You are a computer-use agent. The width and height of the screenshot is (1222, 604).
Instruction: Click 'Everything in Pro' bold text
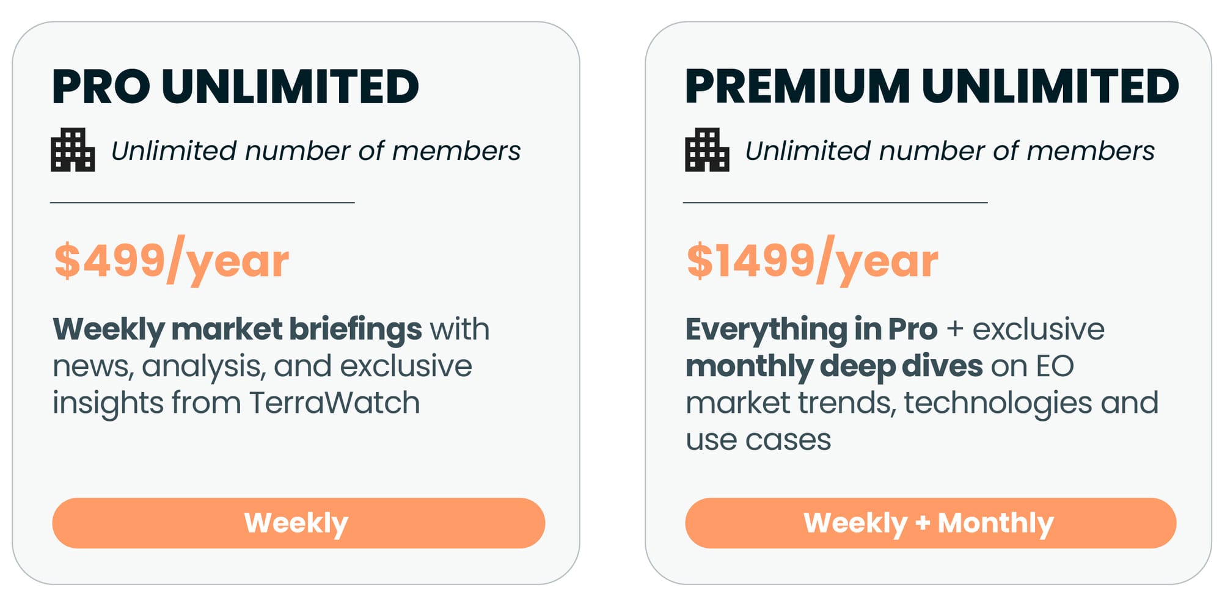pyautogui.click(x=811, y=330)
